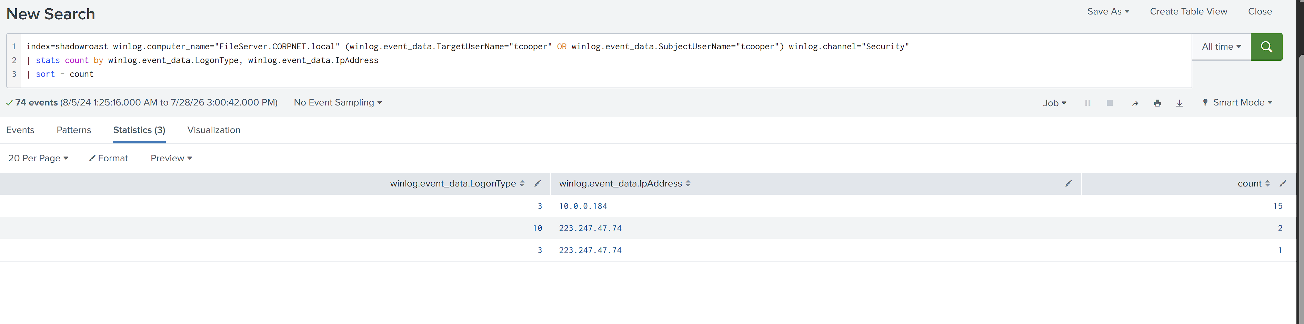Print the search results
Viewport: 1304px width, 324px height.
pyautogui.click(x=1157, y=103)
